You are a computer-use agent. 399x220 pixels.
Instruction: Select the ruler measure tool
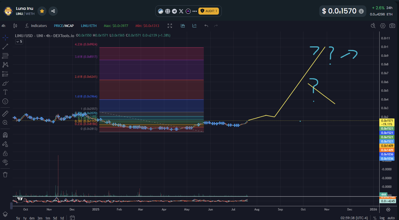click(x=5, y=114)
